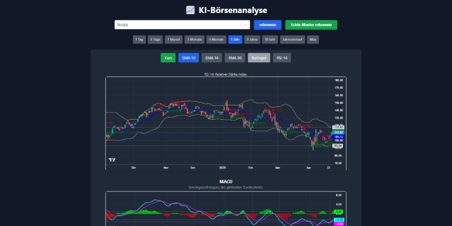Open the Nvidia stock dropdown arrow

pos(245,25)
